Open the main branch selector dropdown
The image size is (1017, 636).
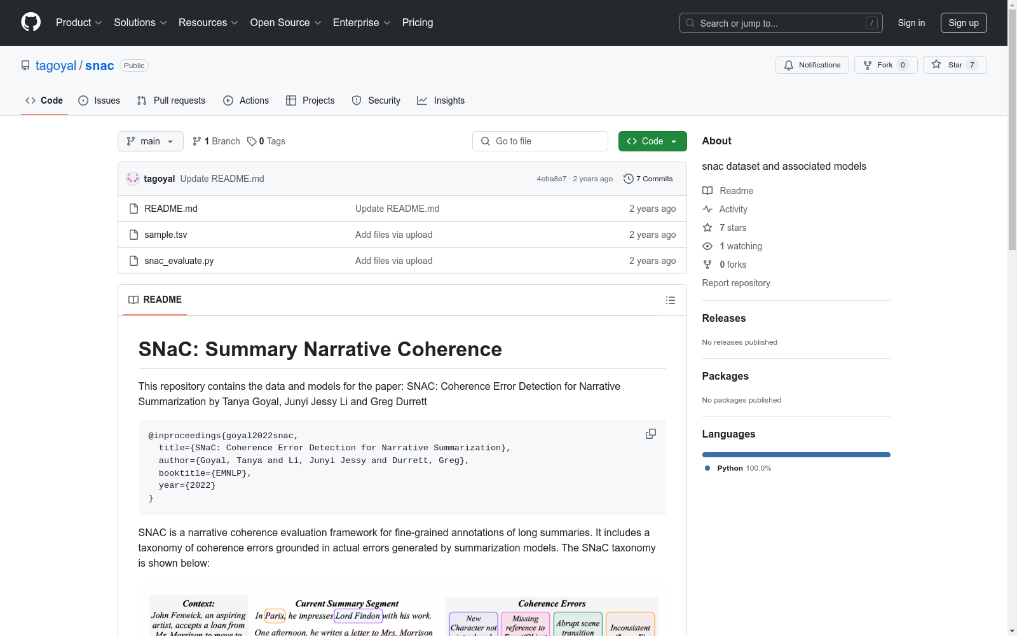(151, 141)
